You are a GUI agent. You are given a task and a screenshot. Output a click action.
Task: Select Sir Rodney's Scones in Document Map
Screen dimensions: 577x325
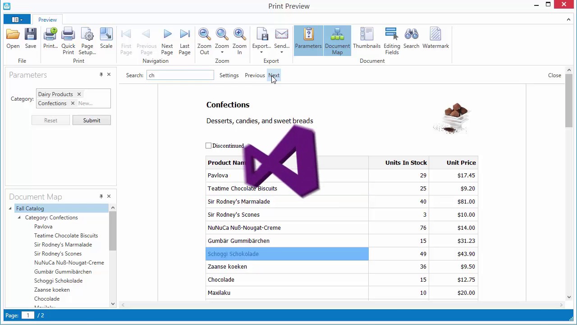[58, 254]
